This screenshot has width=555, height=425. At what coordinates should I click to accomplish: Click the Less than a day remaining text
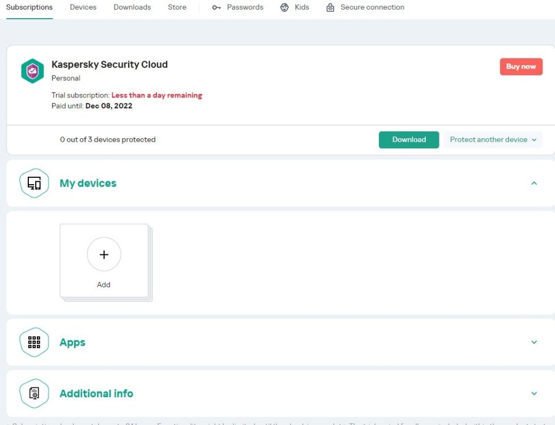(157, 95)
